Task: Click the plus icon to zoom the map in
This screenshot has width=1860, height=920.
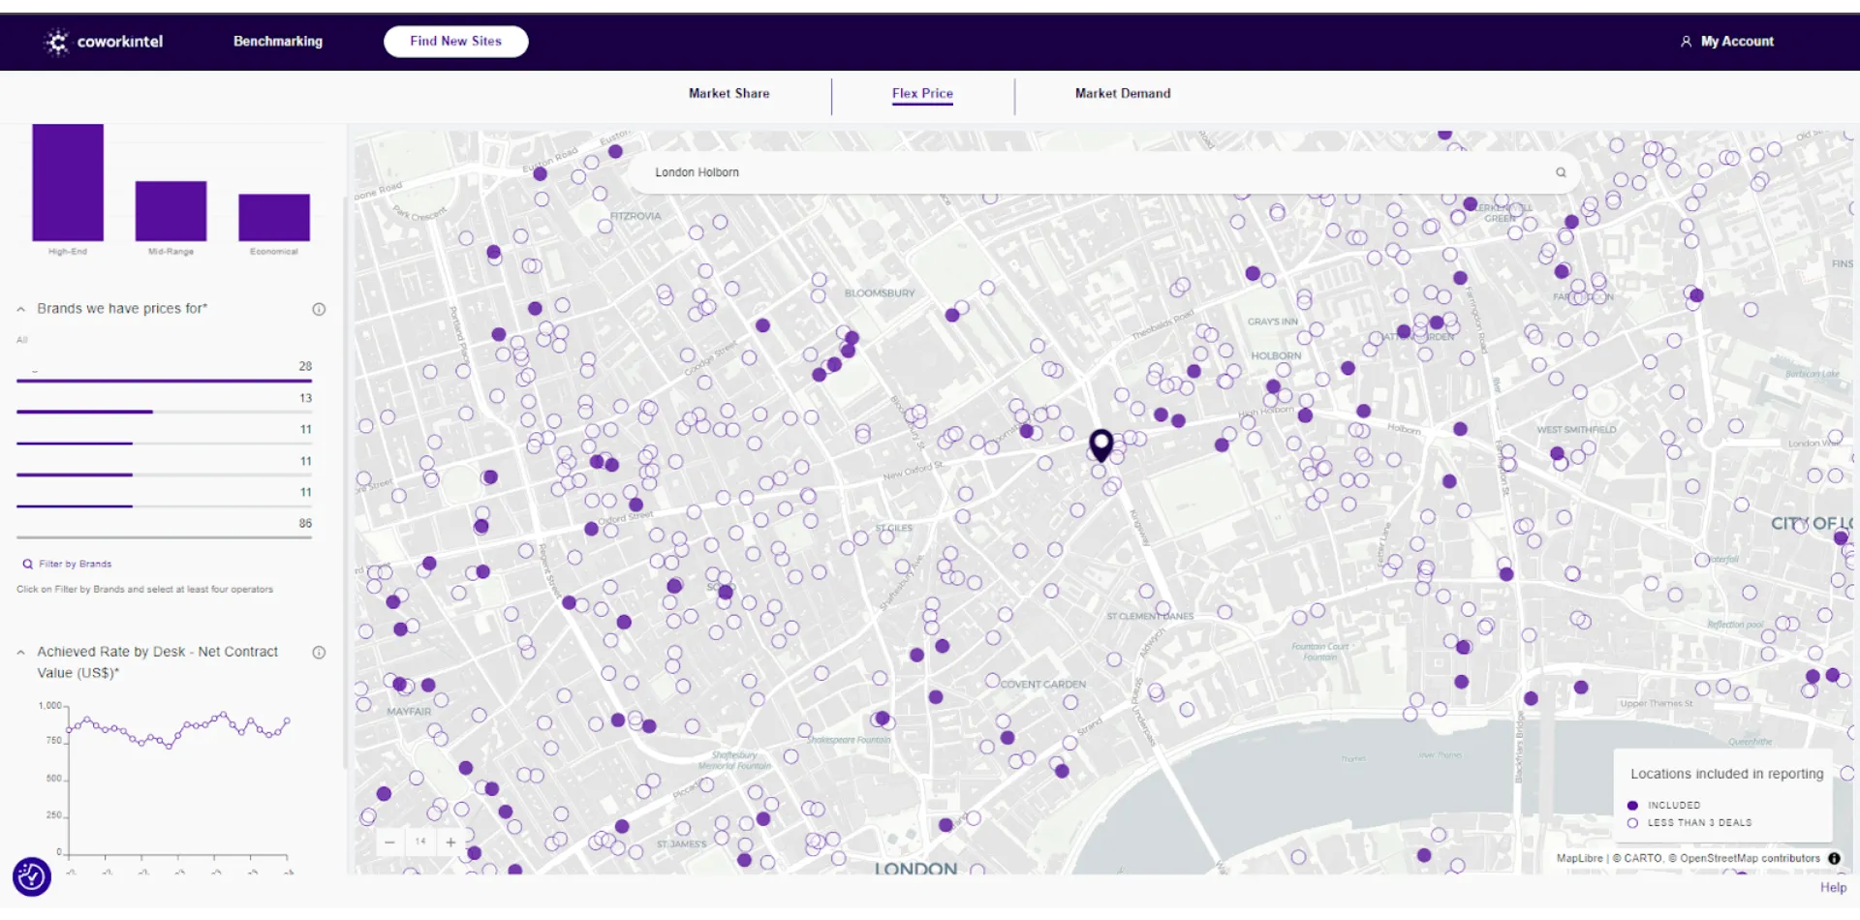Action: coord(451,843)
